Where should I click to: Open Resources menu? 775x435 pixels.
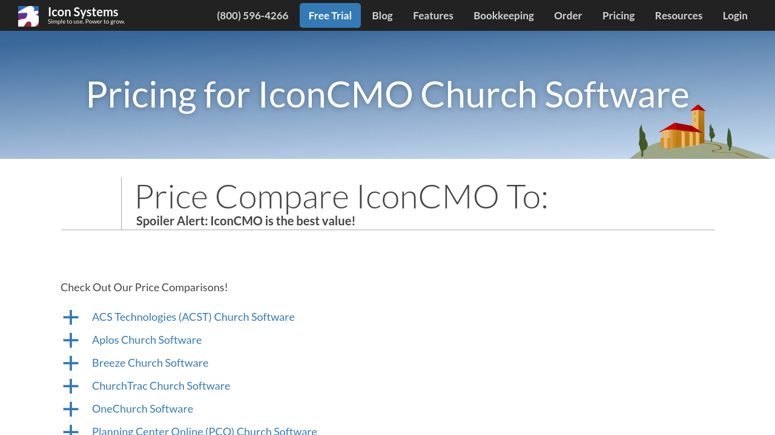(x=678, y=16)
